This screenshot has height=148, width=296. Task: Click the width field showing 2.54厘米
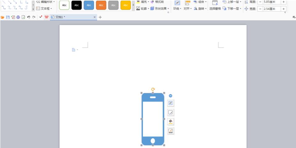coord(270,9)
